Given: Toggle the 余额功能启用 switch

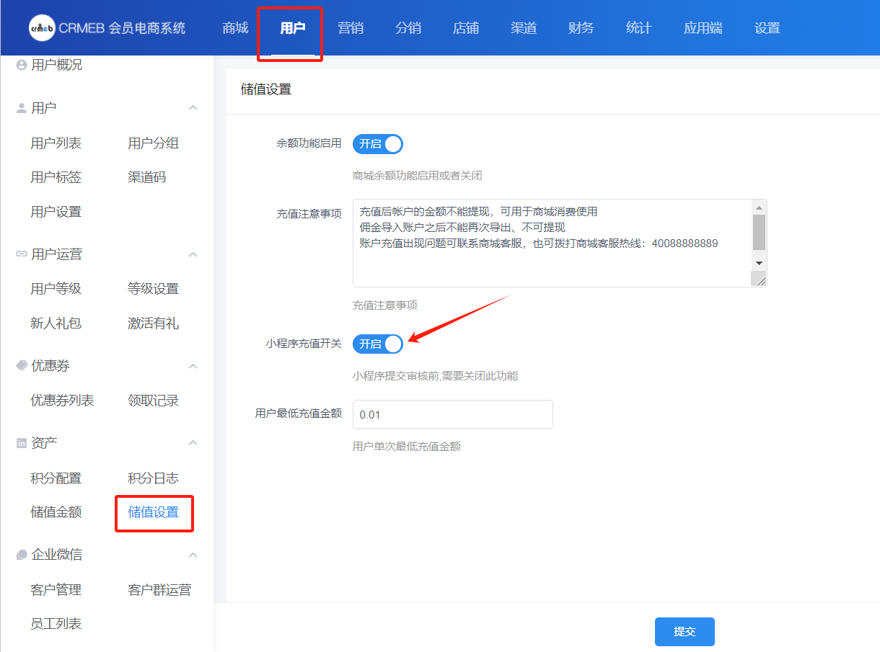Looking at the screenshot, I should (377, 144).
